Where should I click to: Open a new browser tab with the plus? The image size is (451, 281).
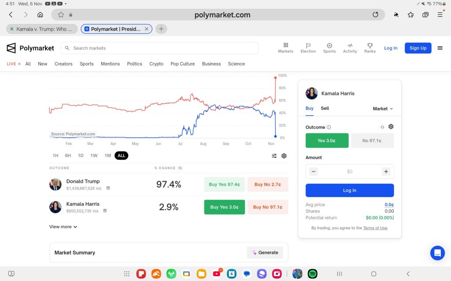(x=161, y=29)
